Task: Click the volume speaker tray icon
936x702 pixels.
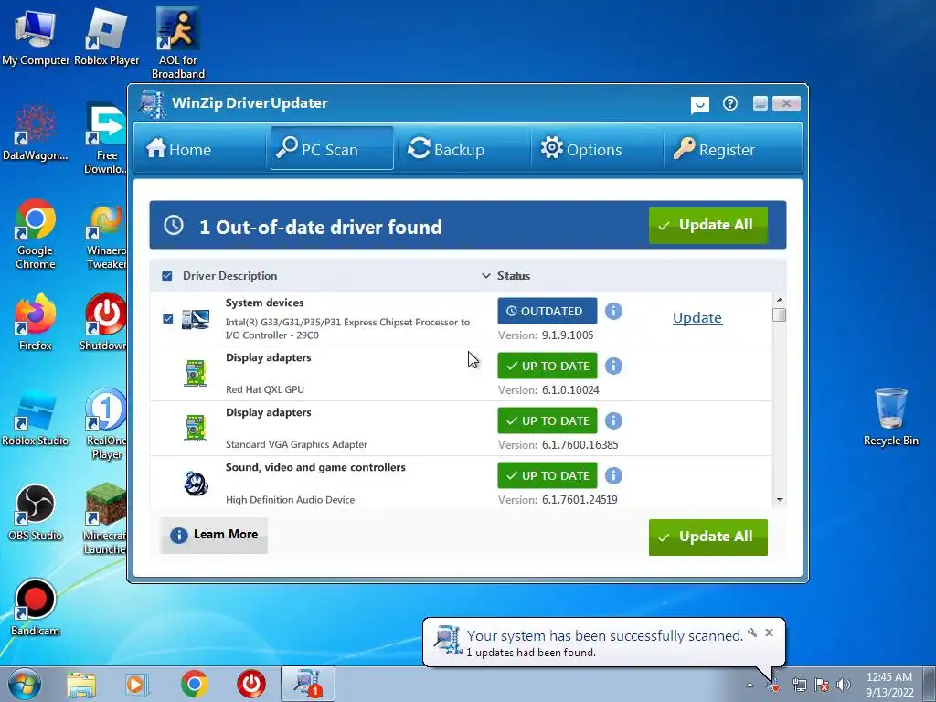Action: 843,685
